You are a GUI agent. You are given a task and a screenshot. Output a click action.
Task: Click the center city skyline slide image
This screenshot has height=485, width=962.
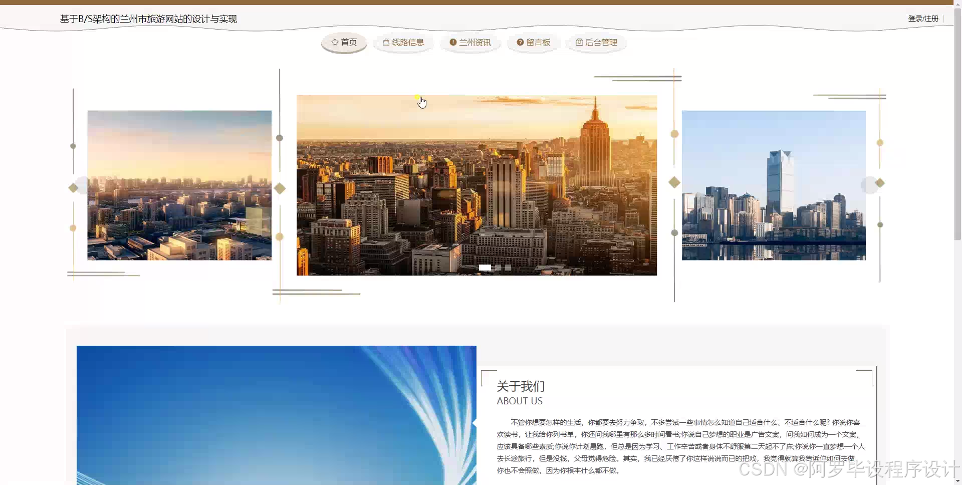[476, 185]
